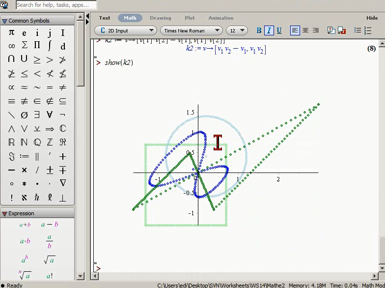
Task: Click the search for help input field
Action: 56,5
